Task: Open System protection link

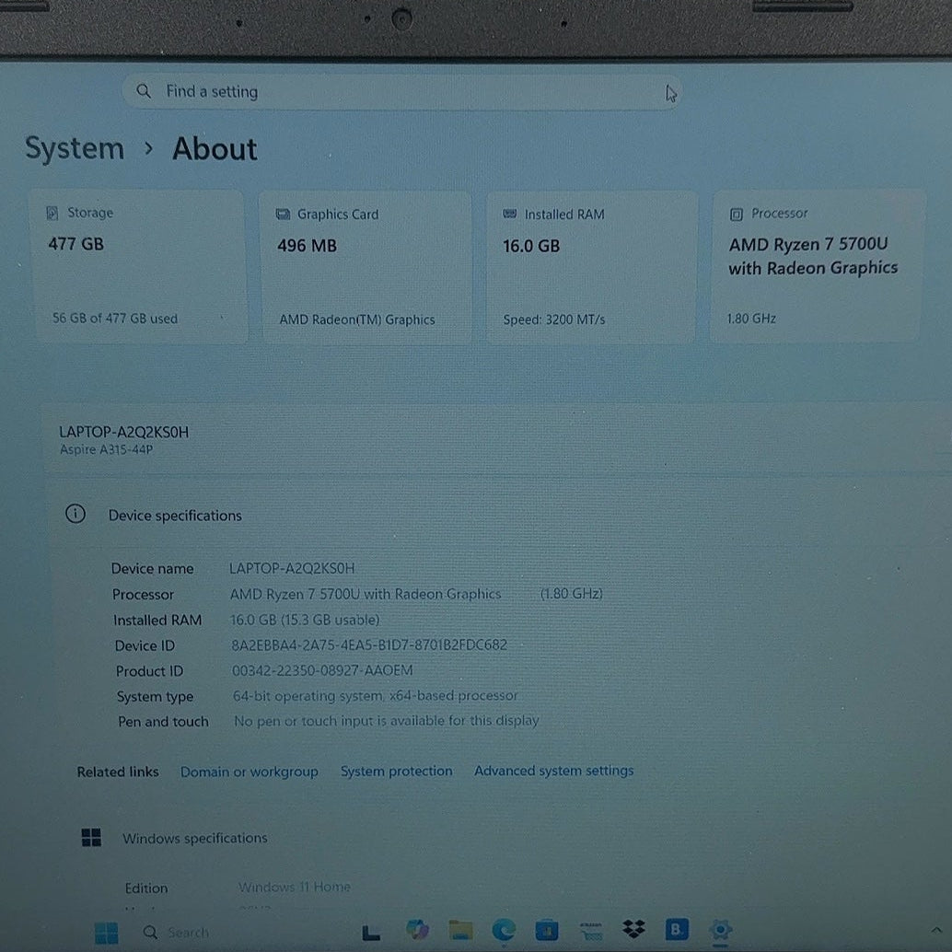Action: pos(396,771)
